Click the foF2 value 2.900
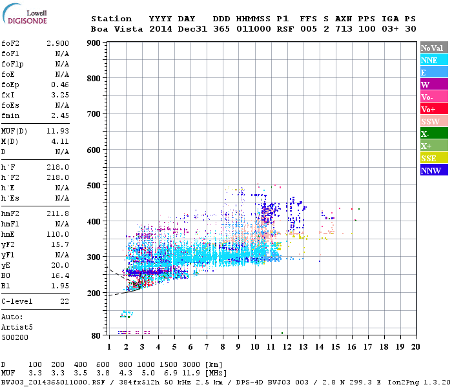Screen dimensions: 452x387 click(x=57, y=43)
